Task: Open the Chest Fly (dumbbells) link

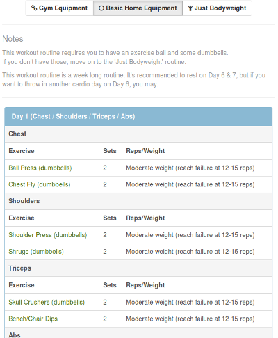Action: click(x=40, y=184)
